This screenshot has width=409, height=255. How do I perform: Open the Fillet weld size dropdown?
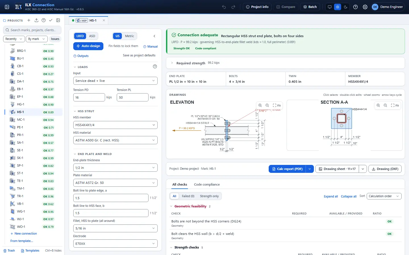click(115, 228)
